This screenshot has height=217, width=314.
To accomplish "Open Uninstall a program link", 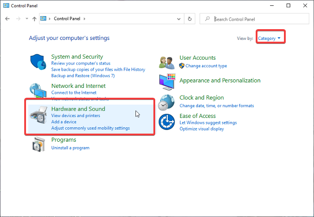I will click(70, 148).
